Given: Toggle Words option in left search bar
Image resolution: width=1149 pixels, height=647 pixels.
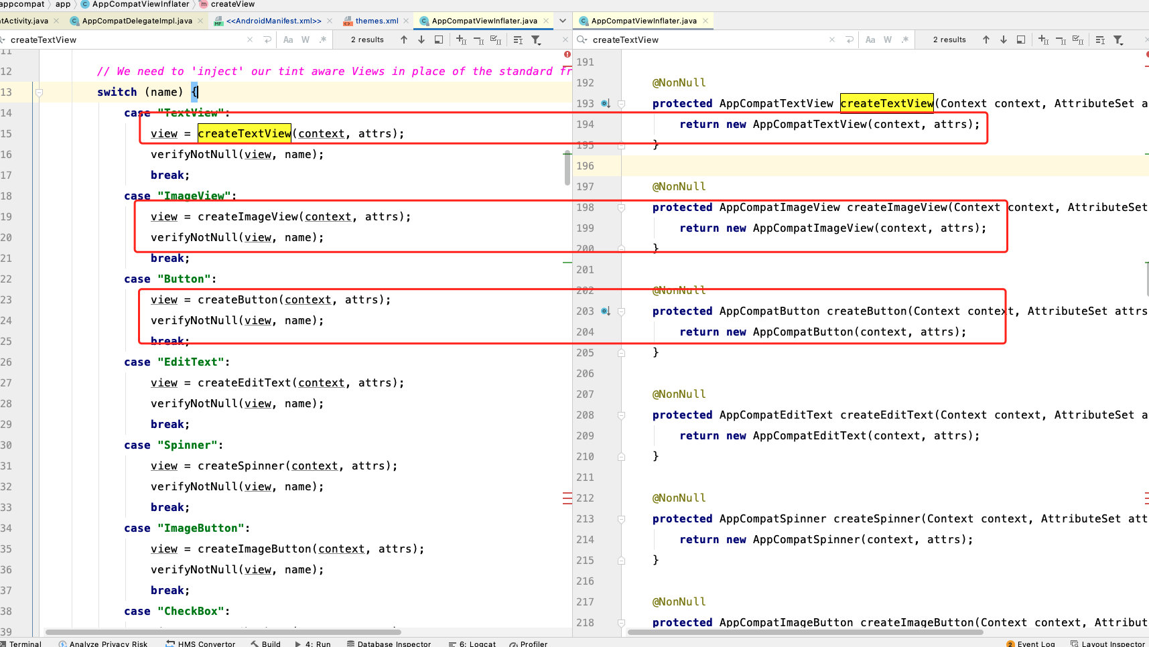Looking at the screenshot, I should [x=306, y=40].
